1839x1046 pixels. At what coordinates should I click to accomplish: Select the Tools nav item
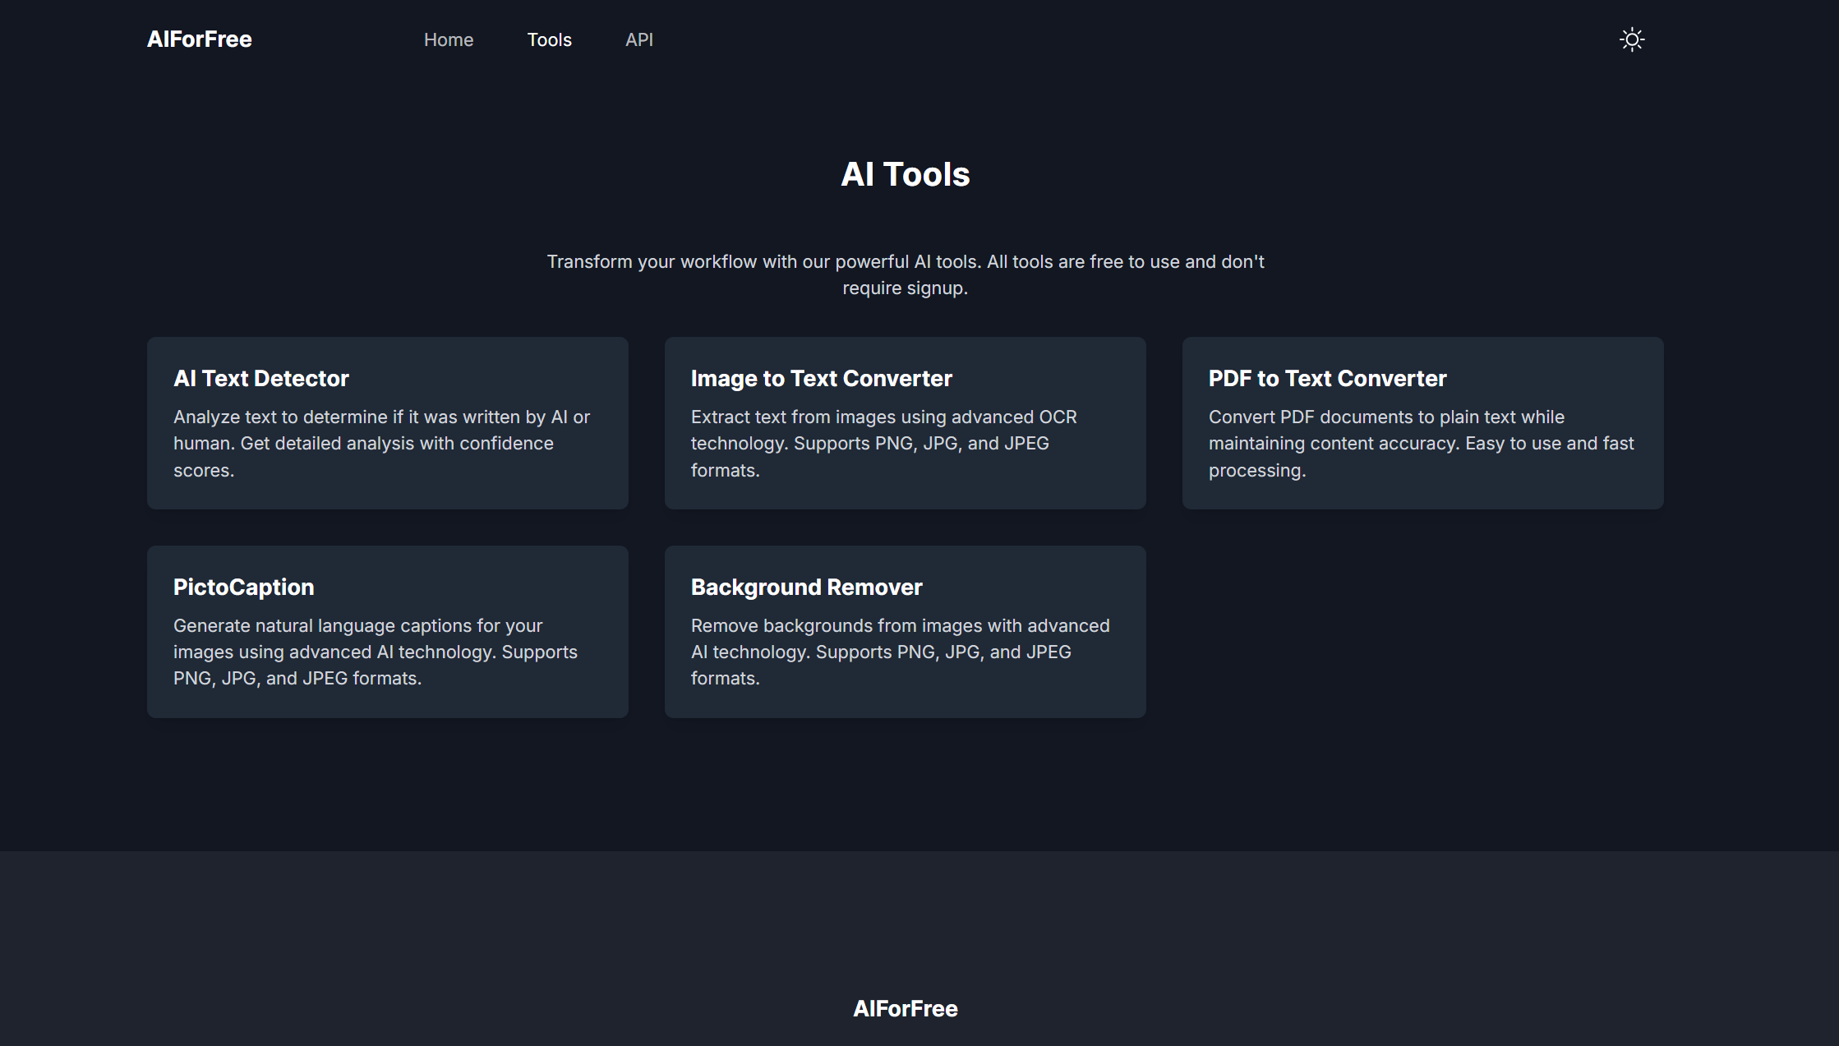[549, 39]
